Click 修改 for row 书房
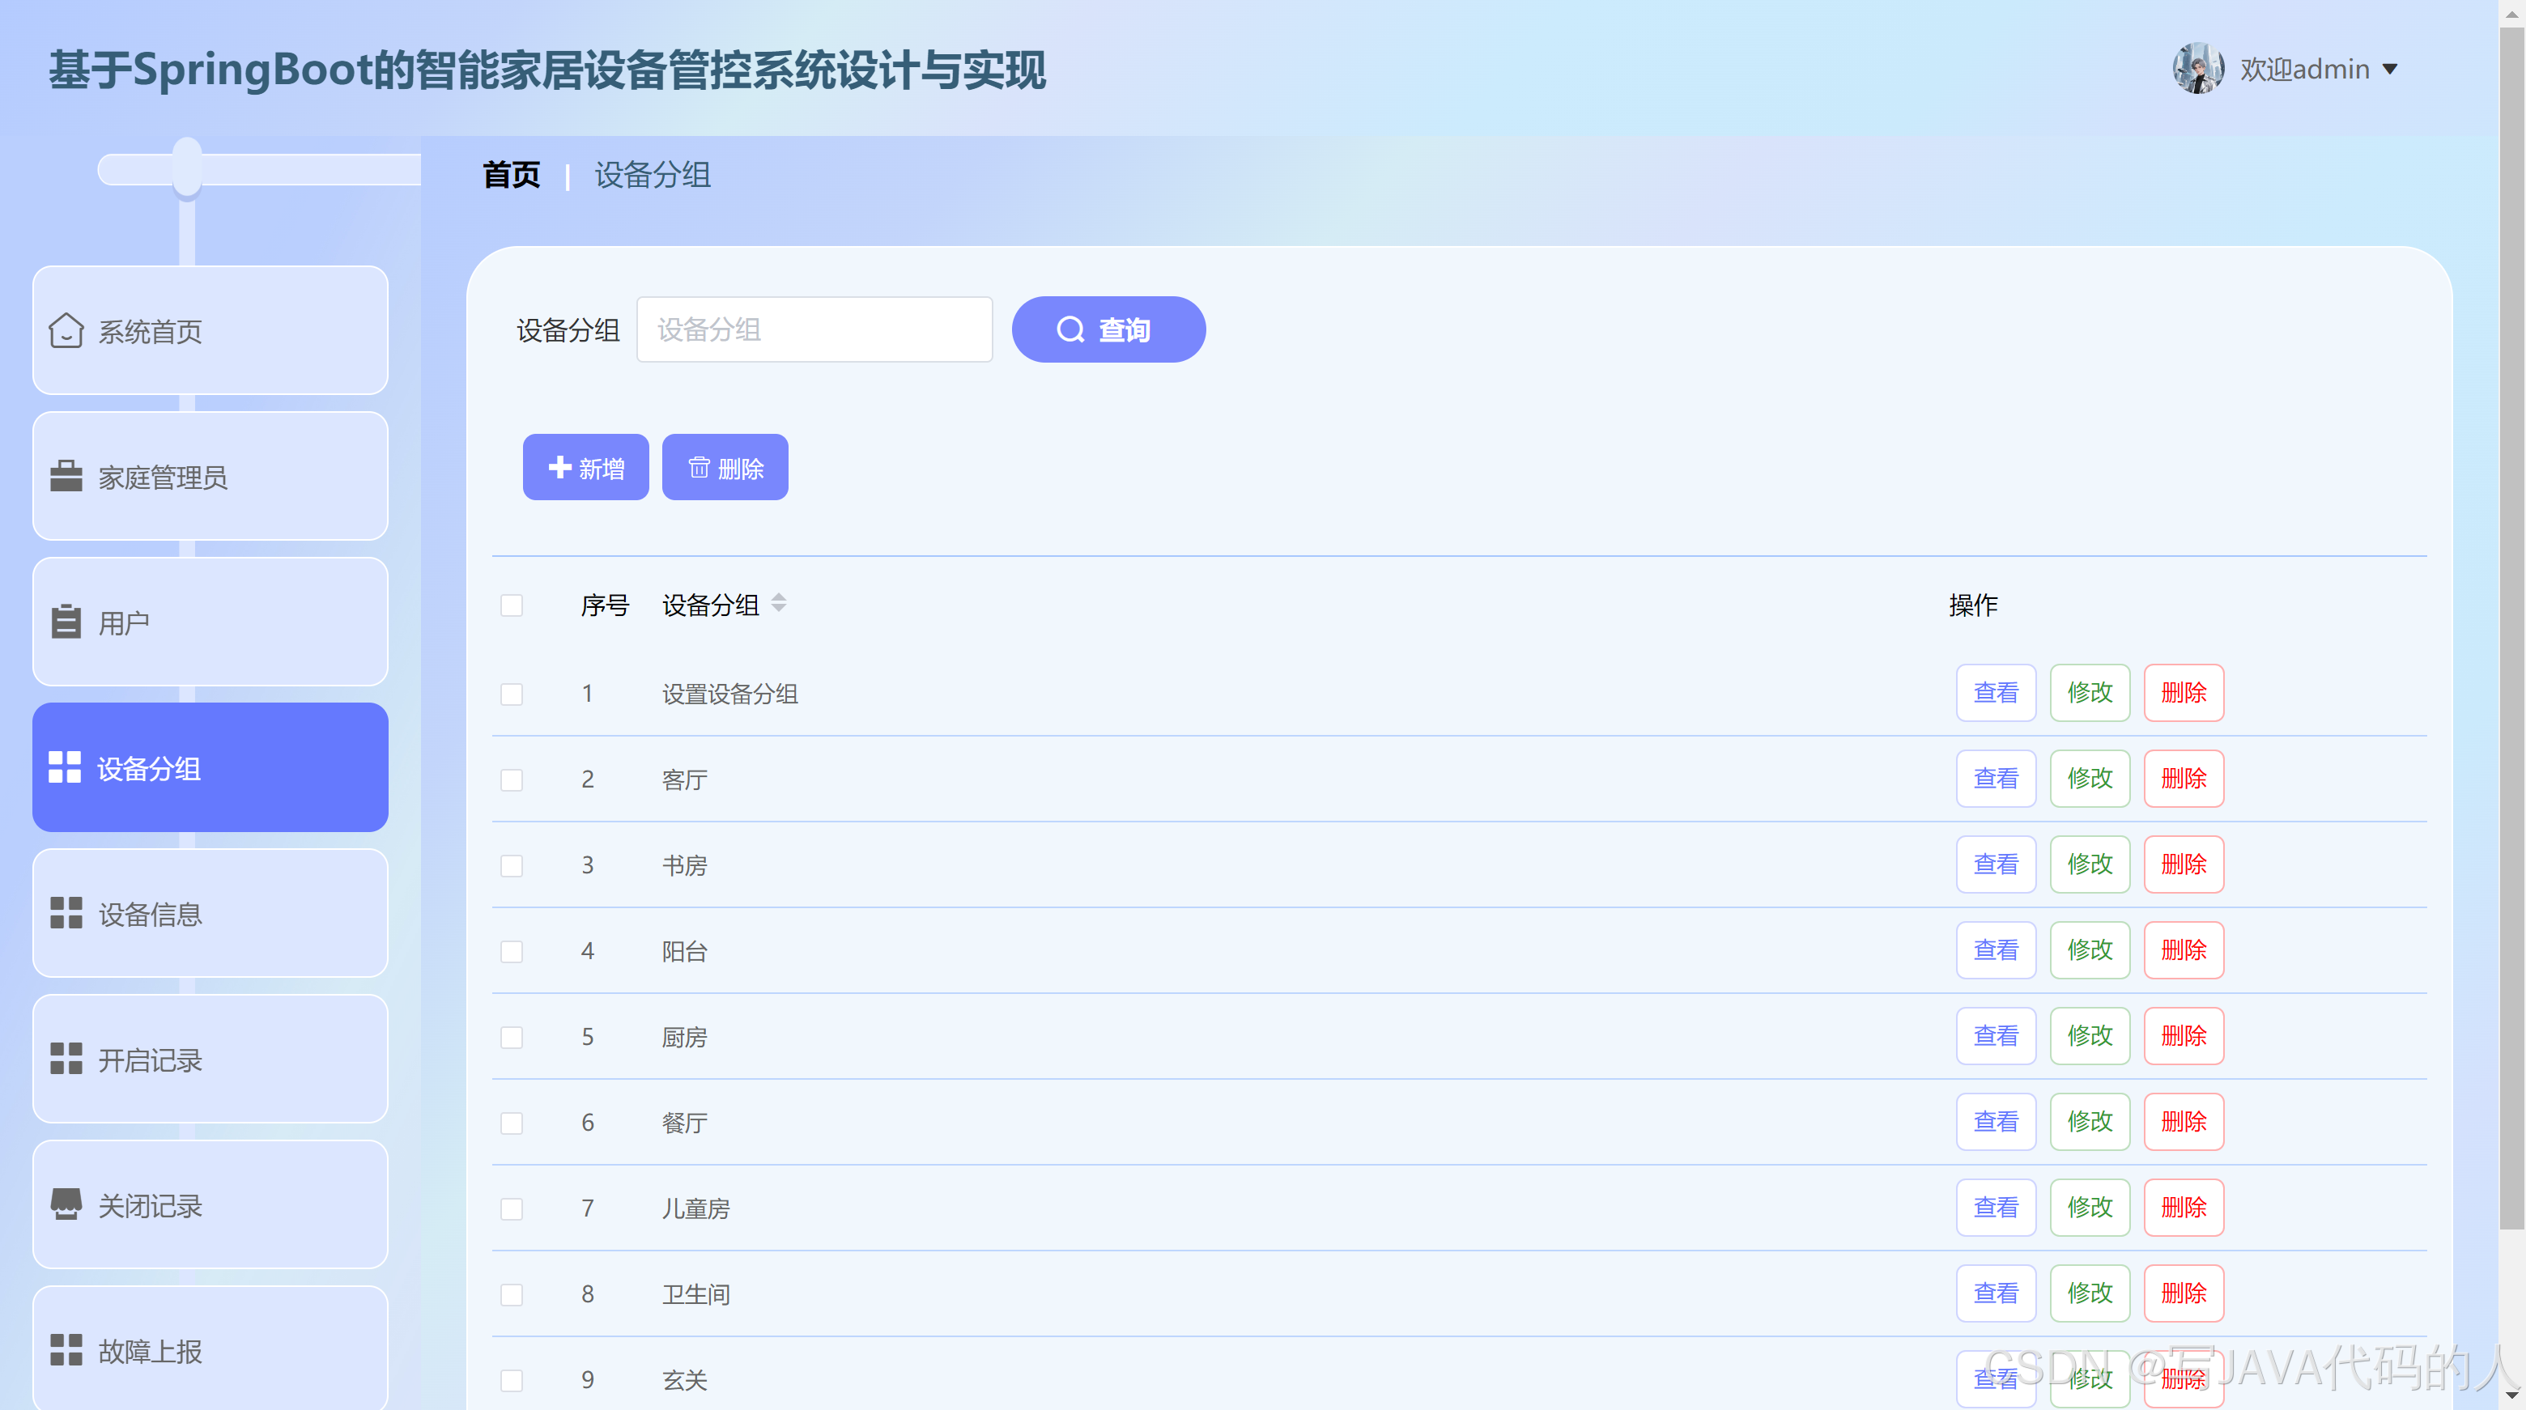The image size is (2526, 1410). (x=2090, y=864)
